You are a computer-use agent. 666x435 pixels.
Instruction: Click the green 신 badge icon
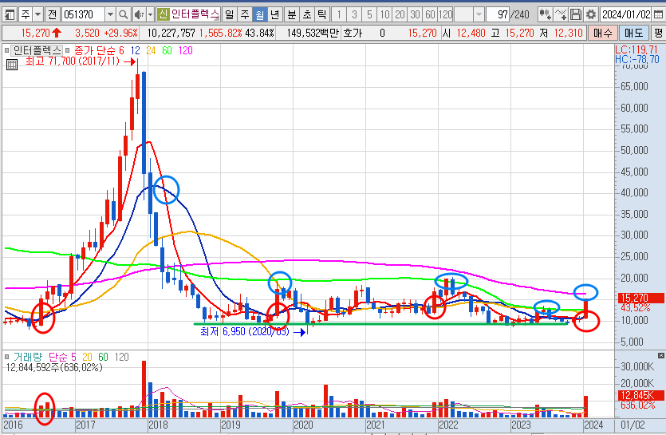(x=163, y=15)
